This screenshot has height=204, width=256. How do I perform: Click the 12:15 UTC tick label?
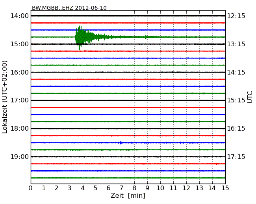click(236, 16)
